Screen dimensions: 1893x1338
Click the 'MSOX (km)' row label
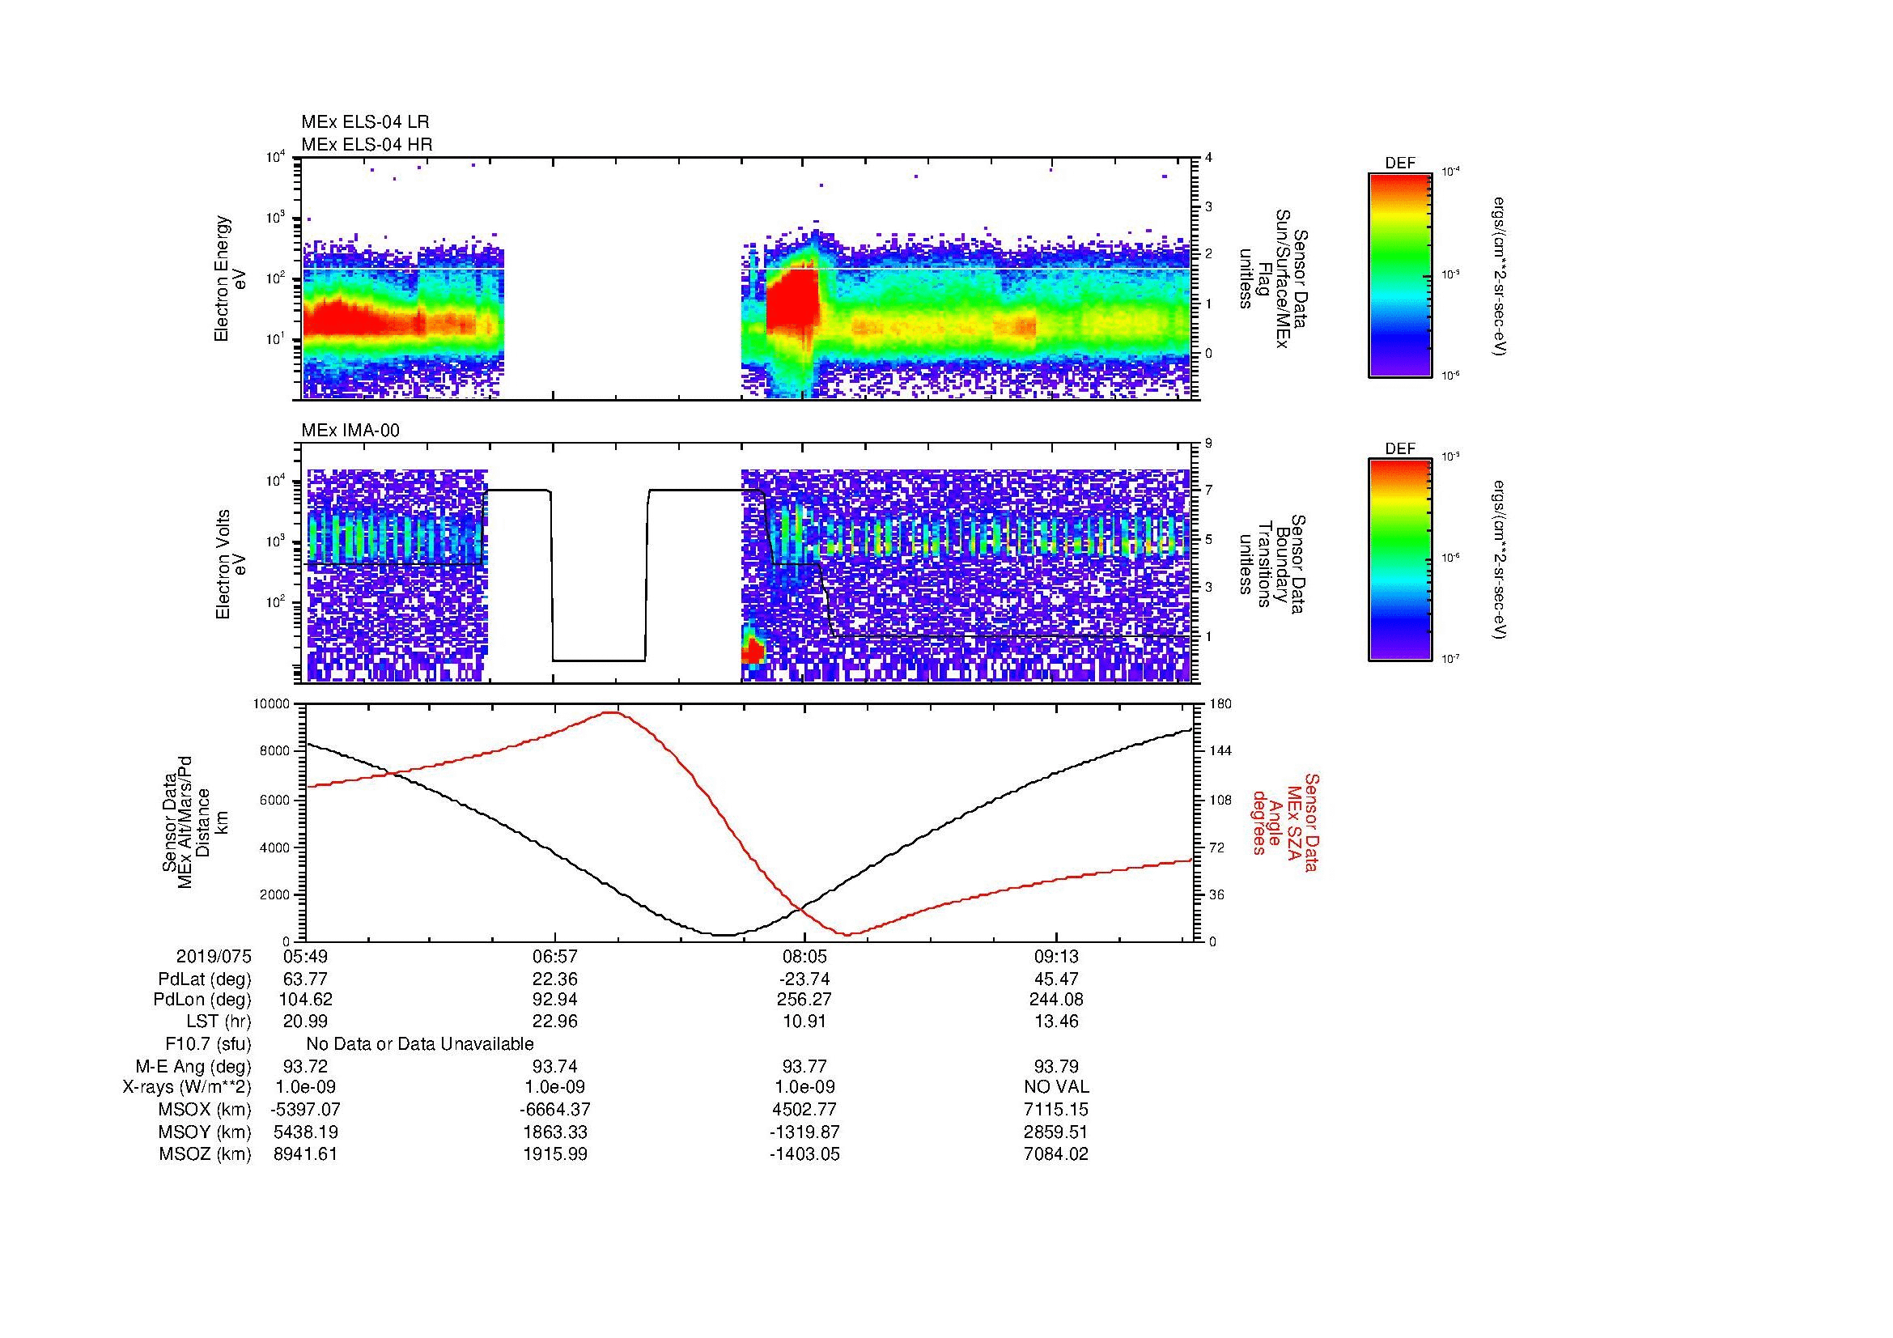pos(206,1110)
